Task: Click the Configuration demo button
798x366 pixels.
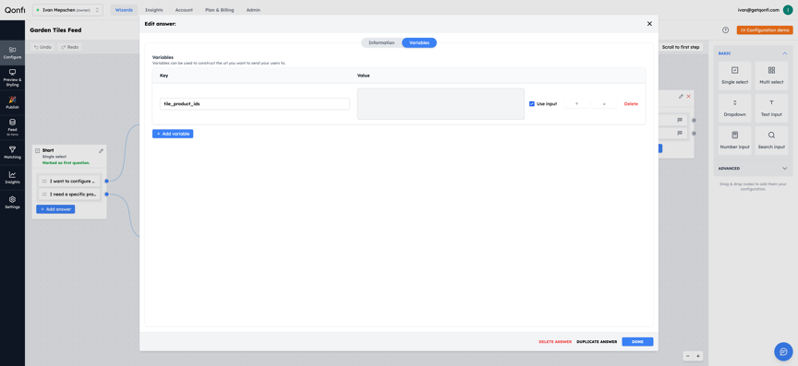Action: click(x=765, y=30)
